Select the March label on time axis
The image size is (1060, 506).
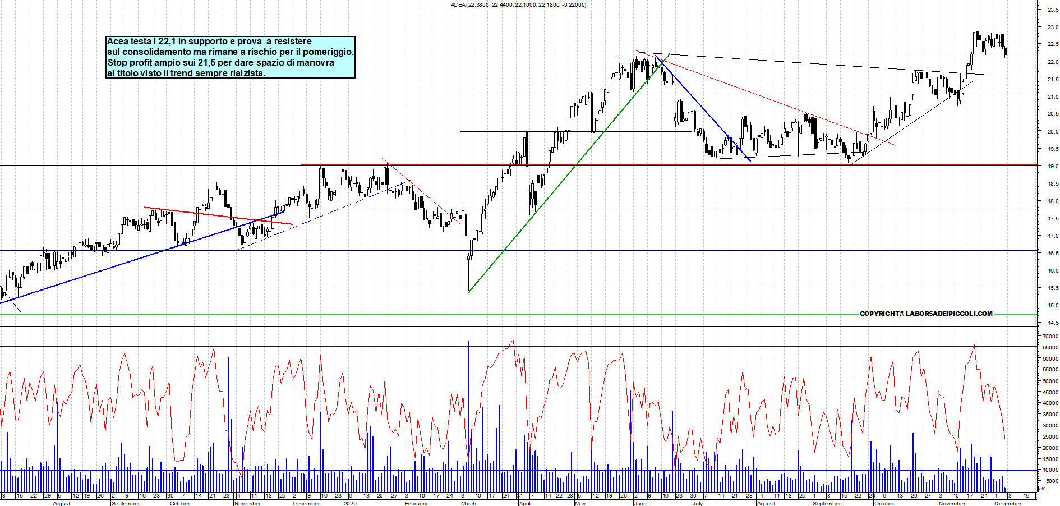468,503
